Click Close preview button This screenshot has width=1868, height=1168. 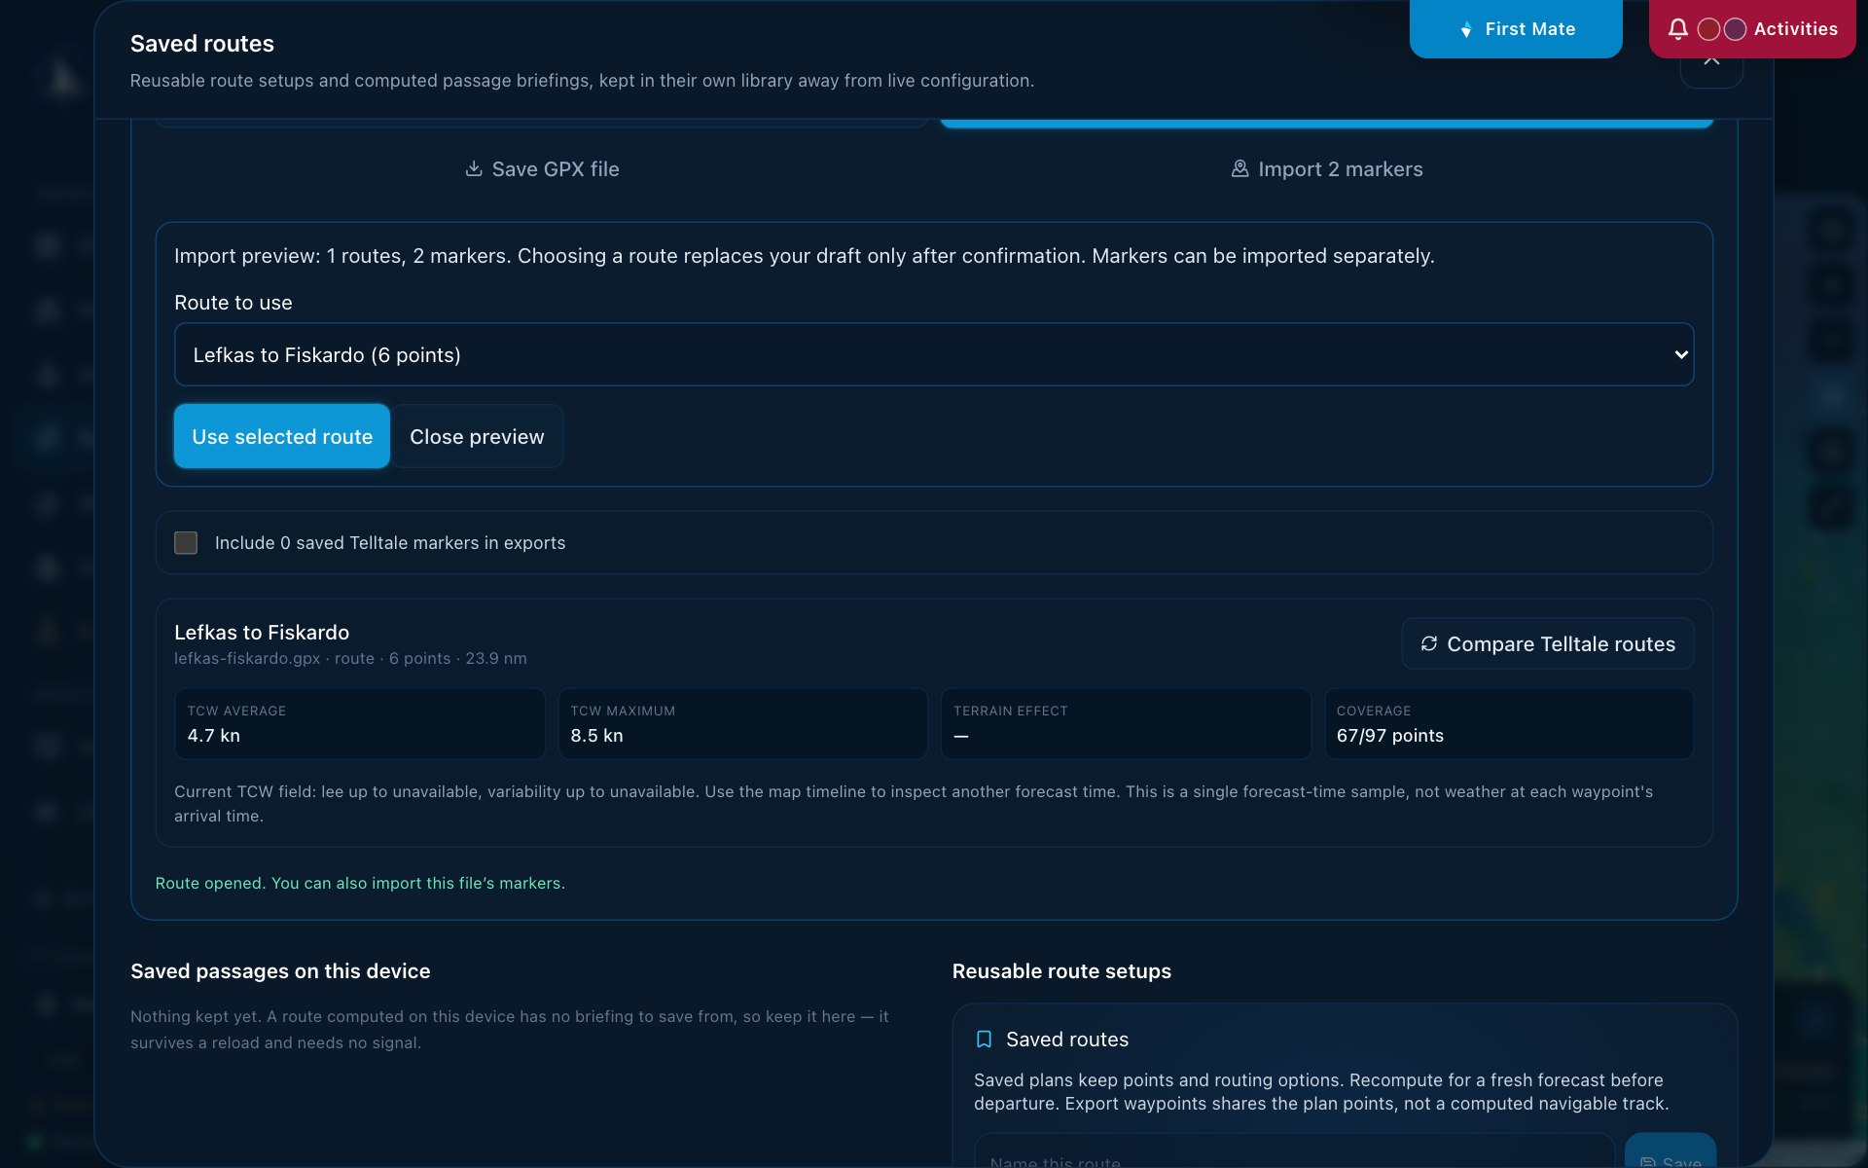(477, 436)
